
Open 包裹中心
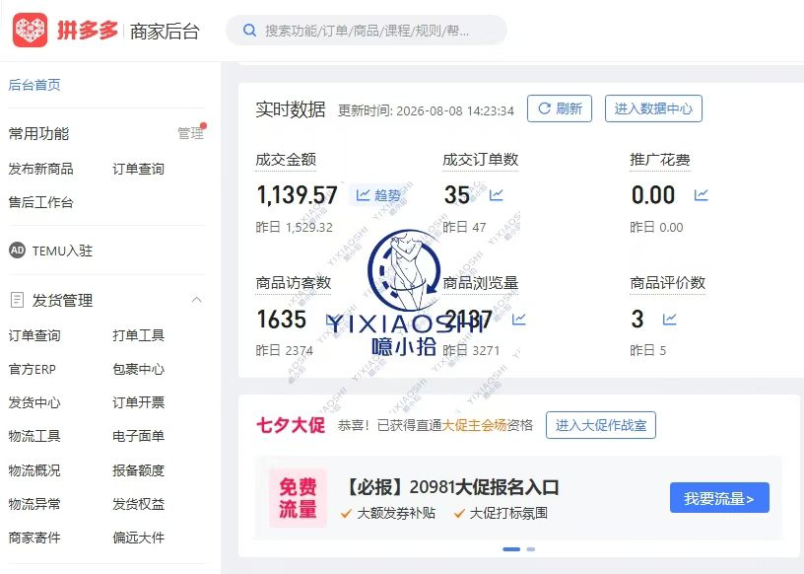[139, 369]
